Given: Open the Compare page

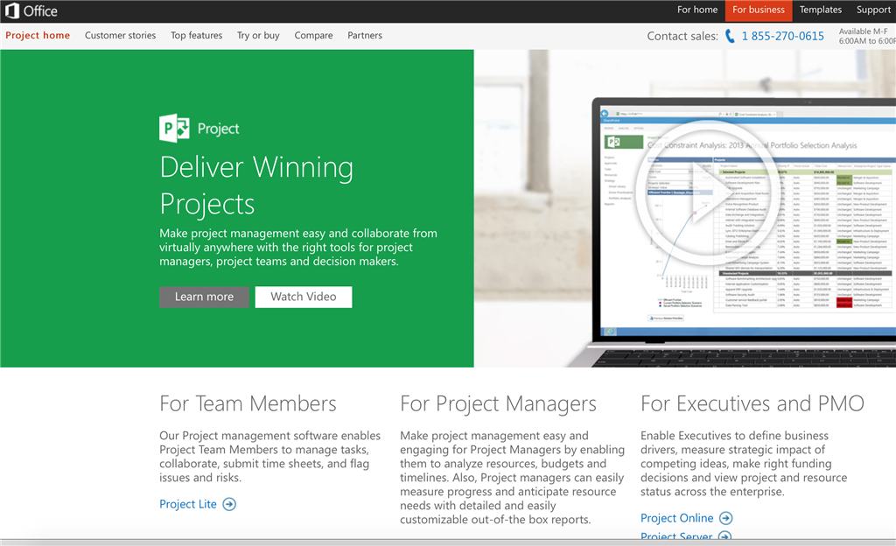Looking at the screenshot, I should tap(313, 35).
